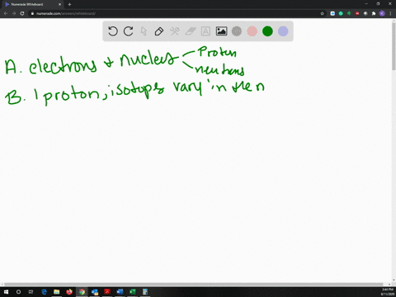Redo the whiteboard stroke
Screen dimensions: 396x297
coord(129,31)
